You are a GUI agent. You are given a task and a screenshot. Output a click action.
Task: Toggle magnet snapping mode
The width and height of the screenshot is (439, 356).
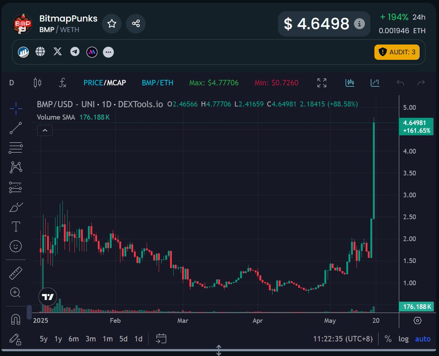click(16, 319)
